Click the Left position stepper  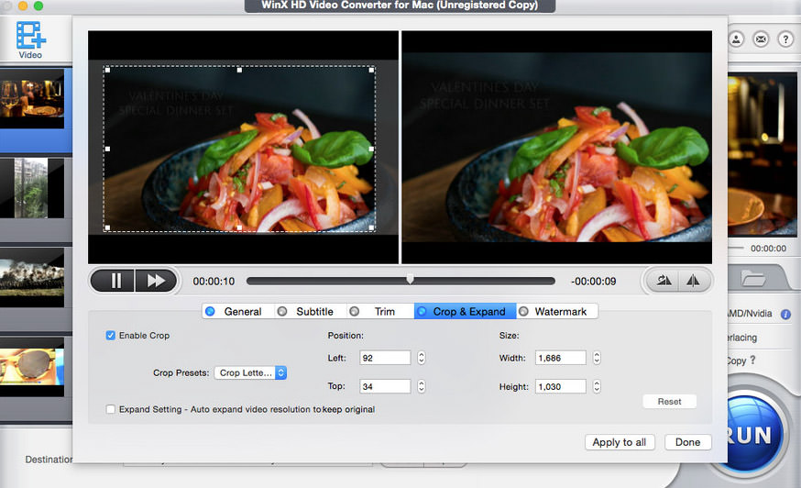point(422,358)
